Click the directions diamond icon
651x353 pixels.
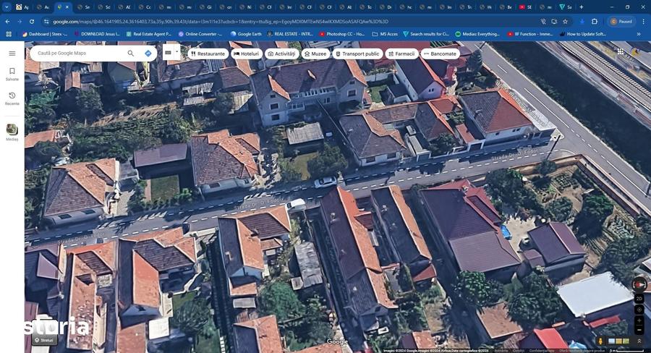point(148,53)
